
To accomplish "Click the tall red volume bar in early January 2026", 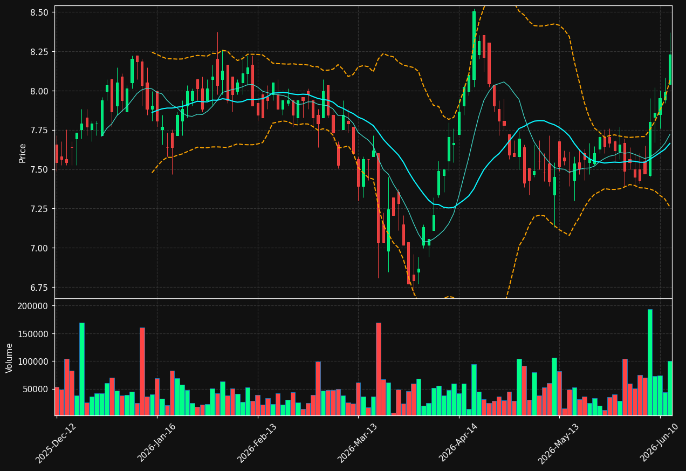I will click(142, 371).
